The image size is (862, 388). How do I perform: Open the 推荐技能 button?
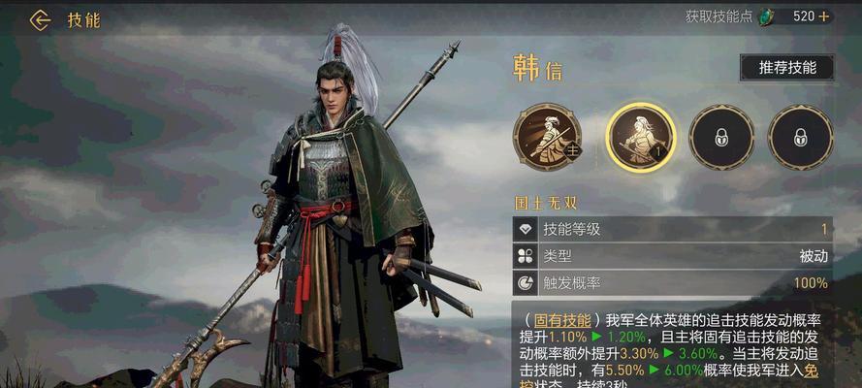[x=787, y=68]
